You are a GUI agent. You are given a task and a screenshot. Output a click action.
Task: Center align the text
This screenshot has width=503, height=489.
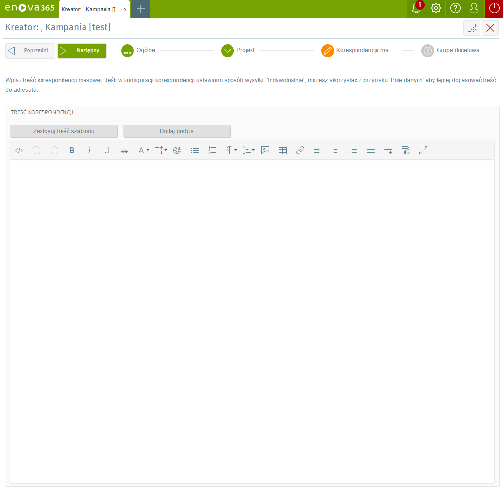click(335, 151)
